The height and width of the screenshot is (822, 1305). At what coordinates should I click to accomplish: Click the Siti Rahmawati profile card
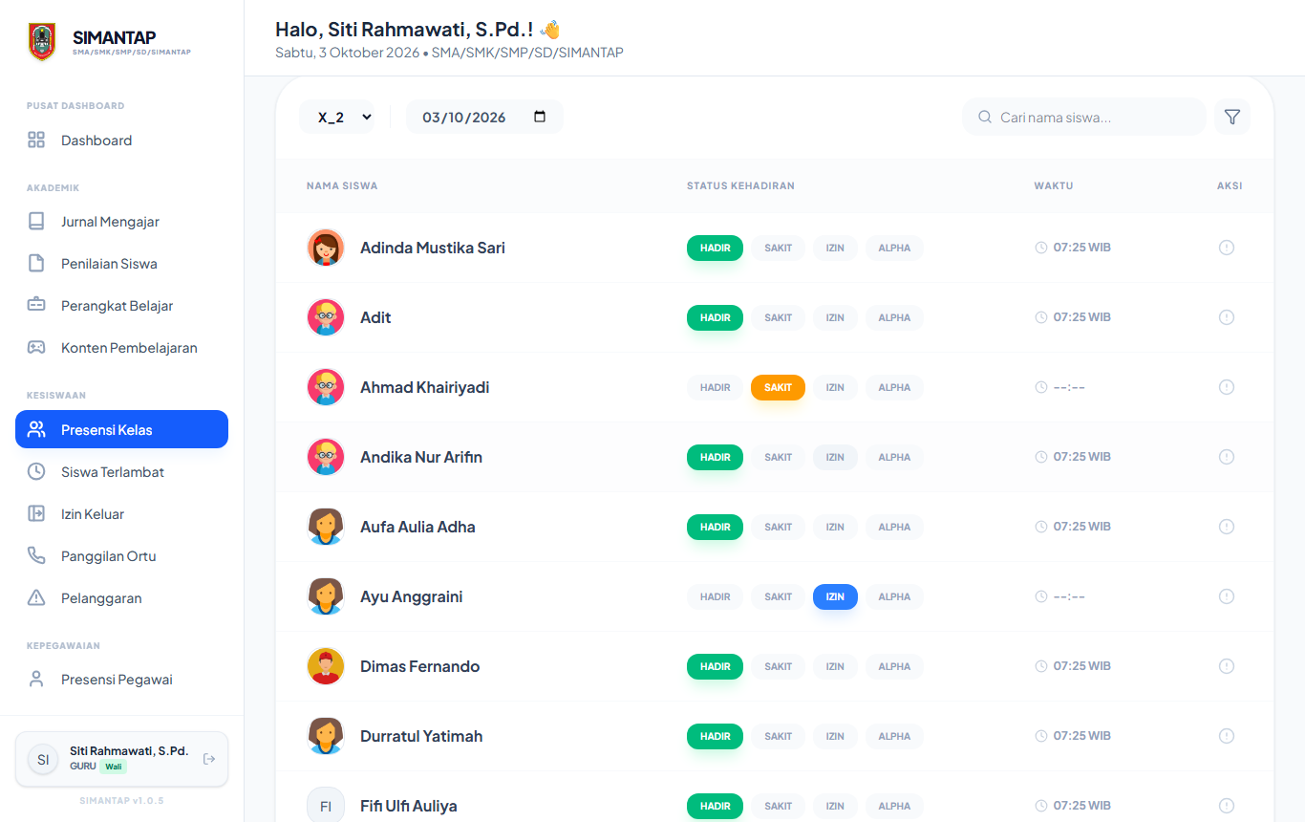click(121, 759)
